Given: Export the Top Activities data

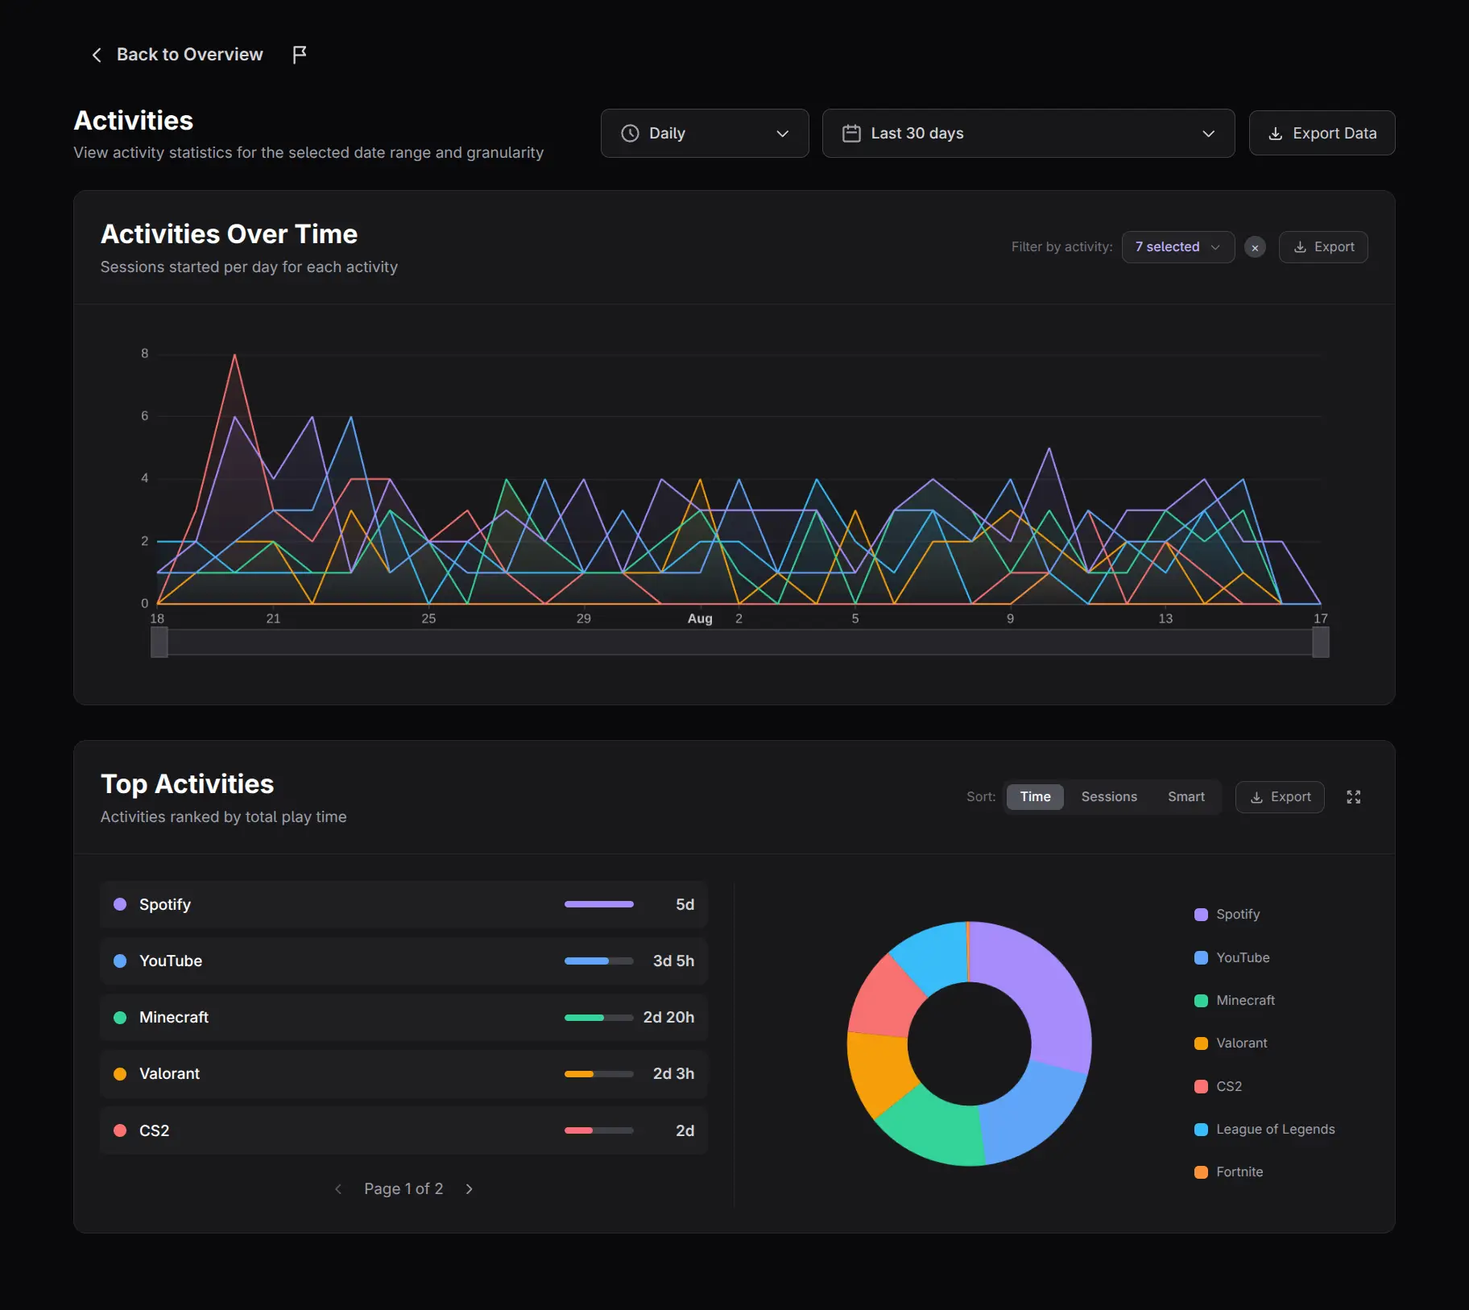Looking at the screenshot, I should pyautogui.click(x=1280, y=796).
